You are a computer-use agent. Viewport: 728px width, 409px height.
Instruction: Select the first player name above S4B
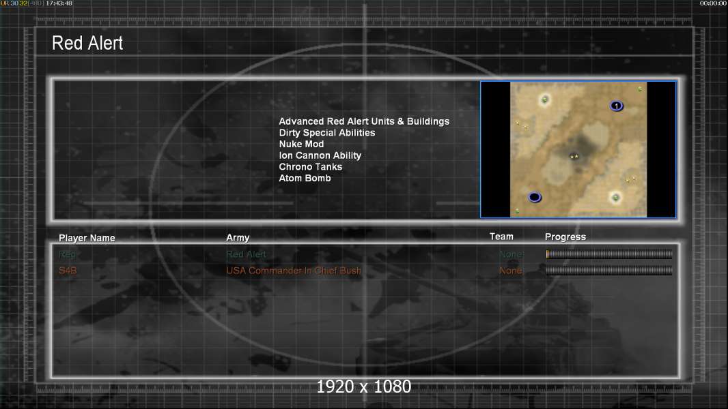67,254
